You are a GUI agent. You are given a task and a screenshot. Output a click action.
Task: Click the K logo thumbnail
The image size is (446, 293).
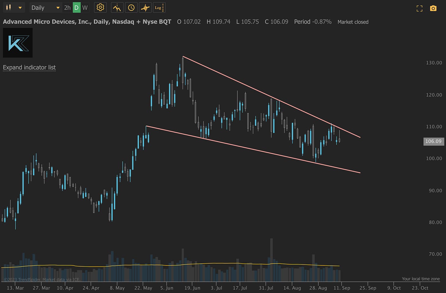18,43
